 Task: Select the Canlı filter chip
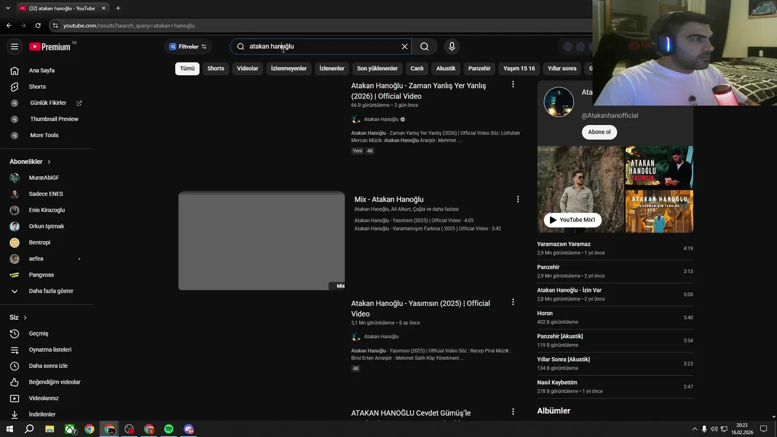coord(417,69)
